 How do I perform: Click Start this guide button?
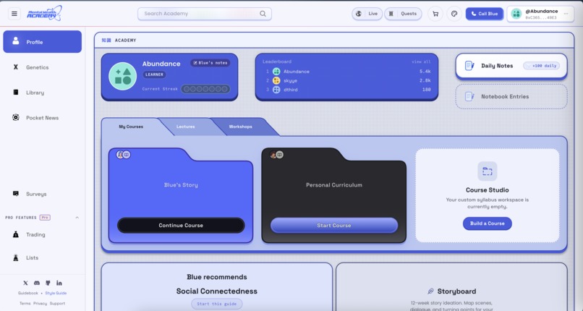pyautogui.click(x=217, y=304)
